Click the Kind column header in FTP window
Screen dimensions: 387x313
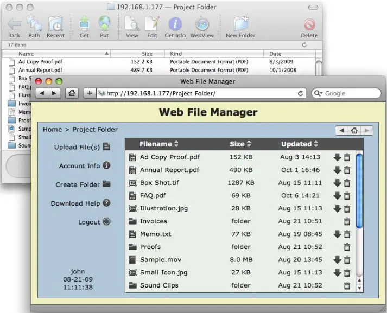tap(214, 54)
